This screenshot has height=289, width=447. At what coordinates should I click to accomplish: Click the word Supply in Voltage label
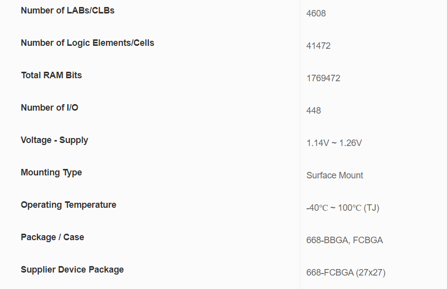pyautogui.click(x=74, y=141)
